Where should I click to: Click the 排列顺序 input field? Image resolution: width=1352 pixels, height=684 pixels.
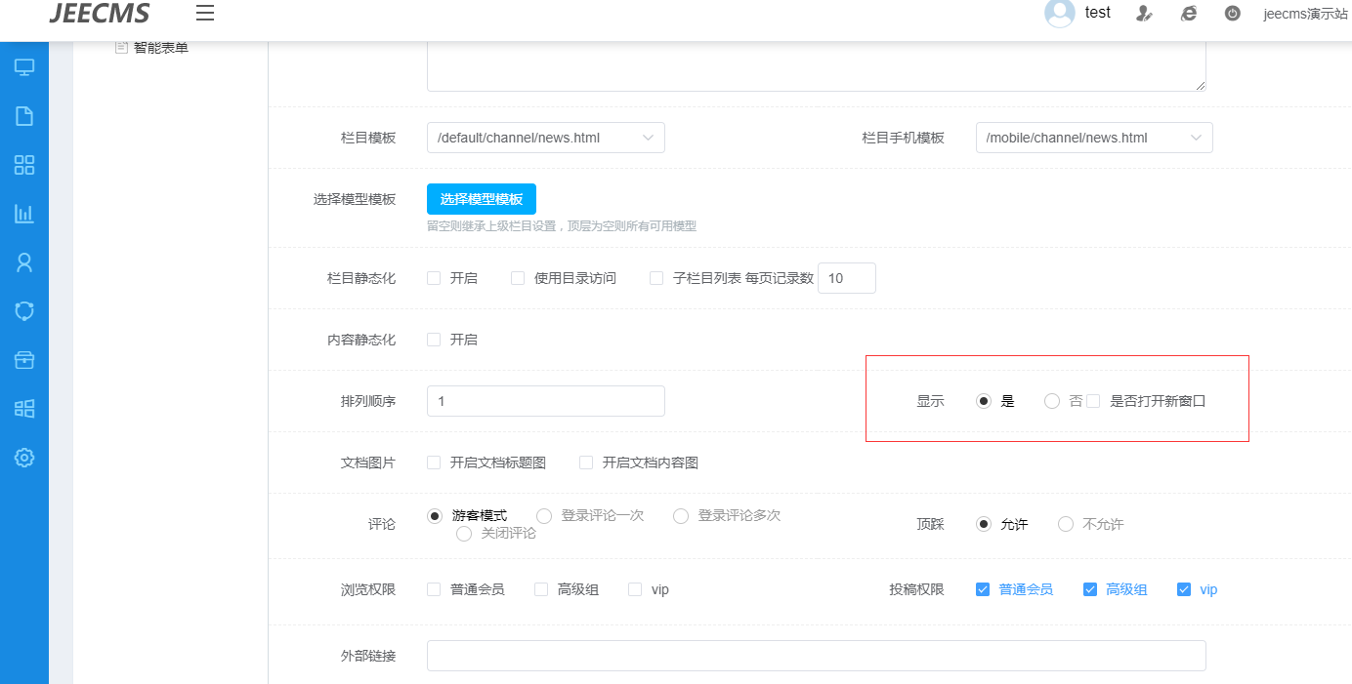(x=545, y=401)
